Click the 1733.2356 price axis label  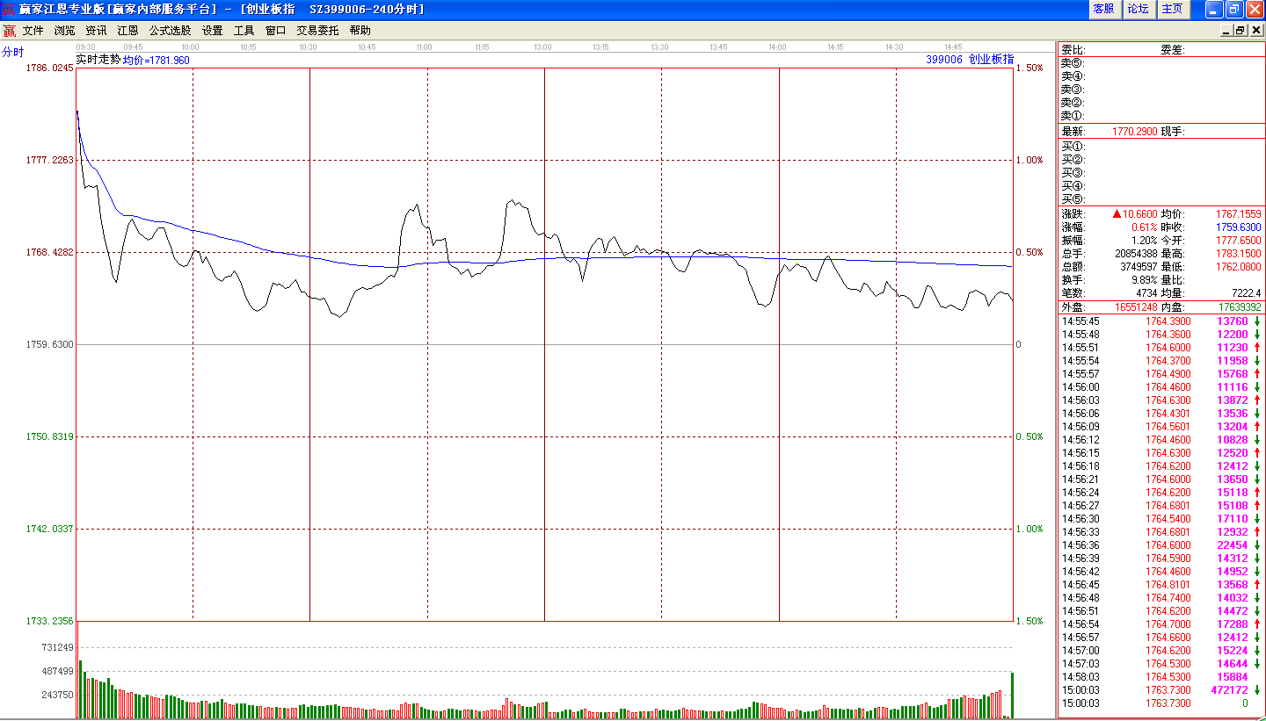(x=50, y=621)
